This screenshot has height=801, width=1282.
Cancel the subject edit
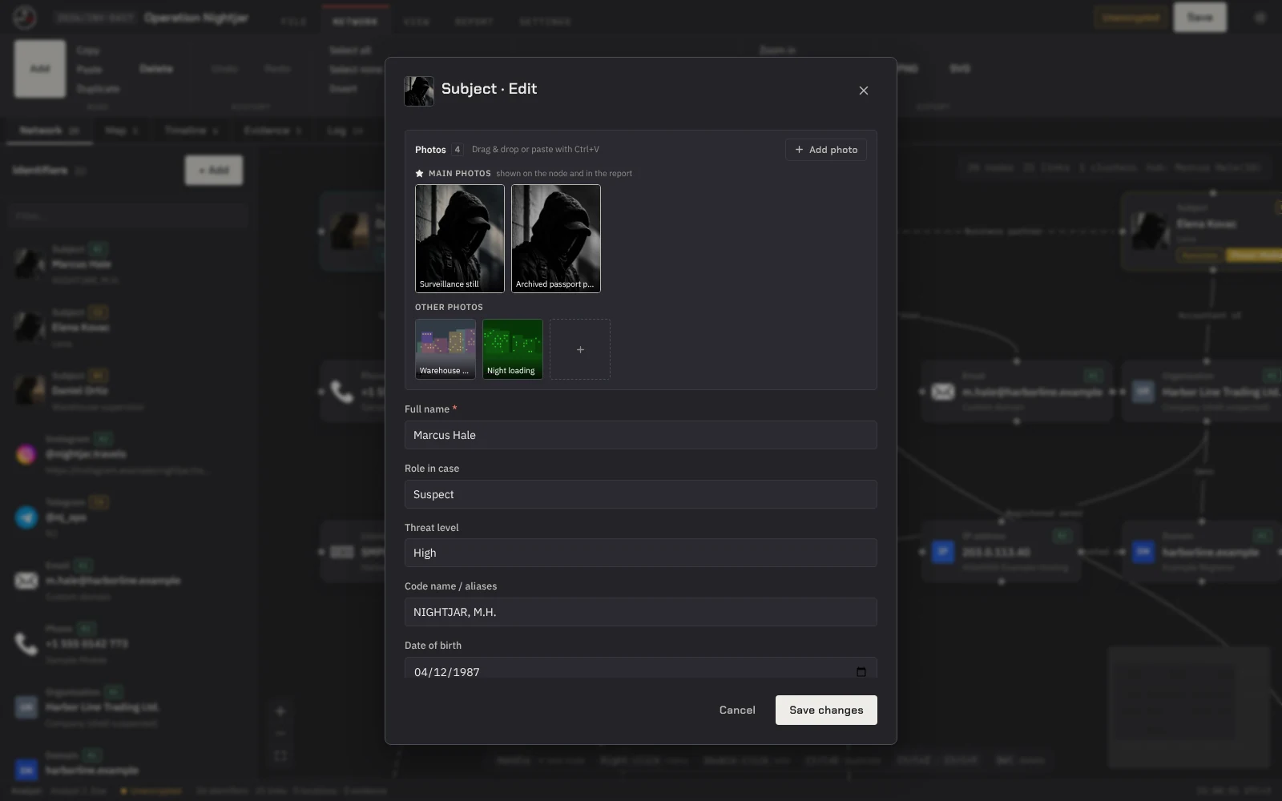tap(737, 710)
